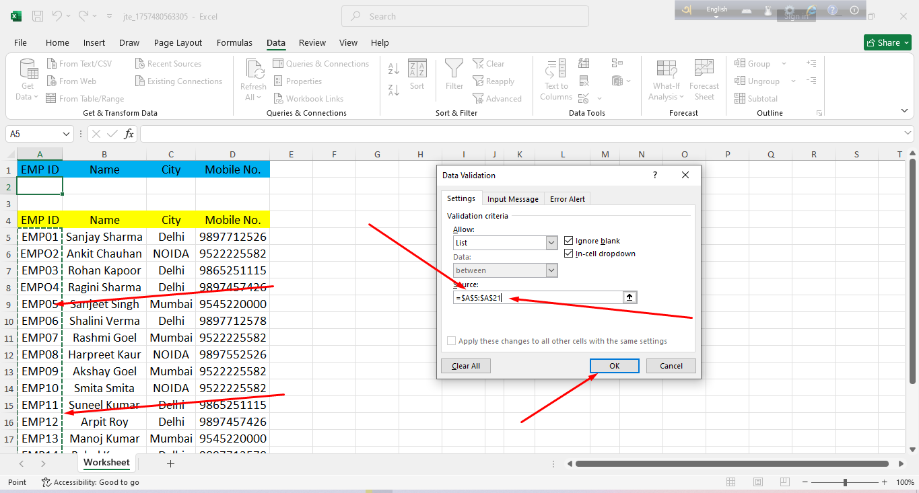
Task: Click the Sort A to Z icon
Action: [x=394, y=69]
